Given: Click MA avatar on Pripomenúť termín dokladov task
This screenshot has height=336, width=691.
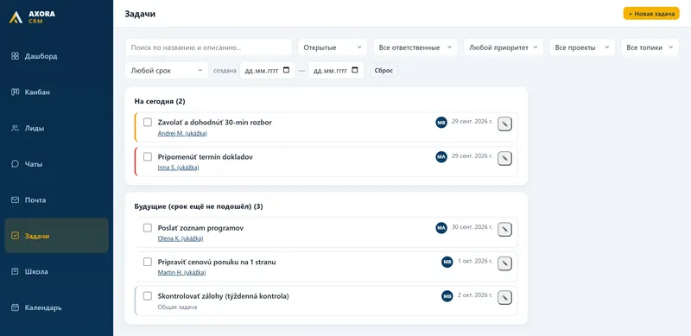Looking at the screenshot, I should coord(441,156).
